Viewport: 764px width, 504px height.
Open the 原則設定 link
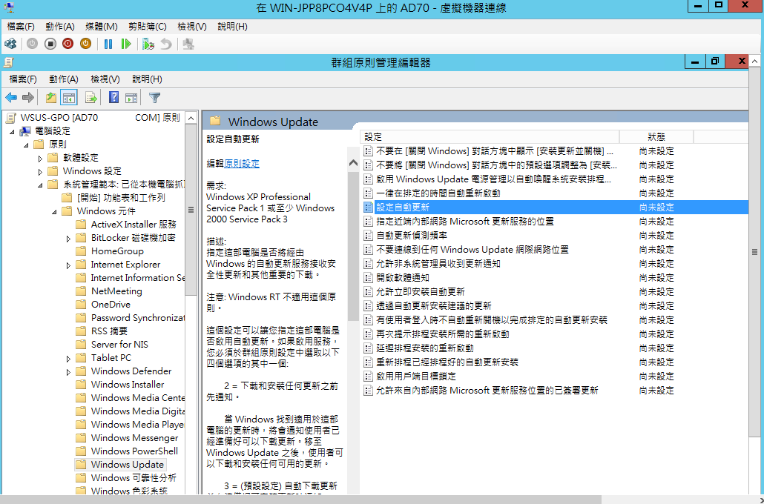pyautogui.click(x=242, y=164)
